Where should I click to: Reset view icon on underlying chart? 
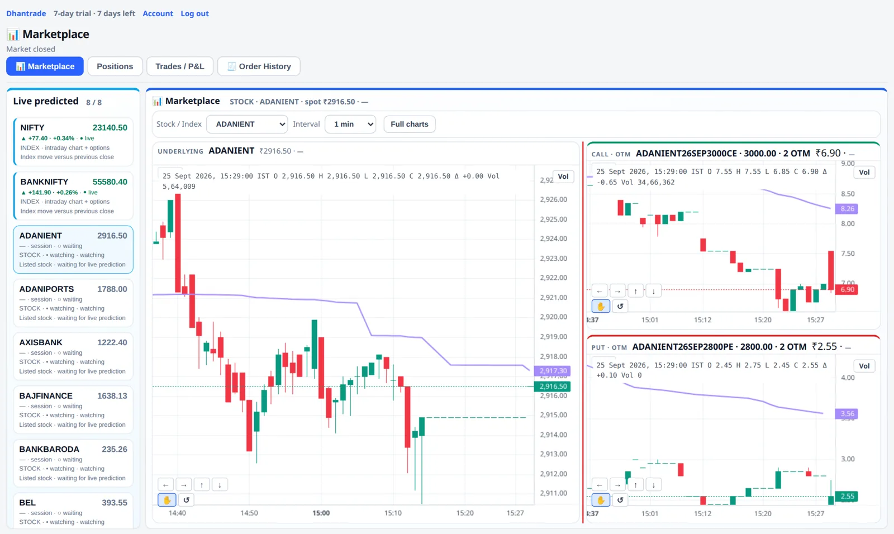pos(187,500)
